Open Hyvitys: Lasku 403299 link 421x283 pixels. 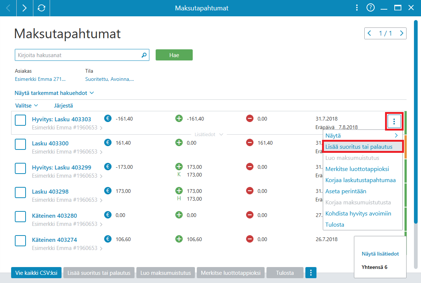(x=62, y=167)
